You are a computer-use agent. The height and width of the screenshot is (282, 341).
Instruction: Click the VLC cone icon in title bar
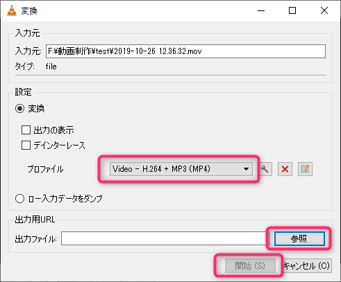12,10
